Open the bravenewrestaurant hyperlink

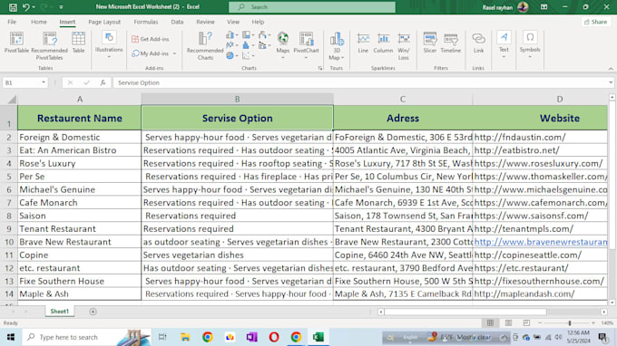(x=540, y=242)
